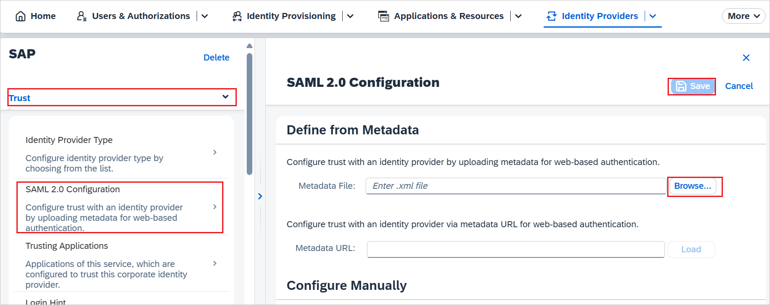Click the Delete link
This screenshot has height=305, width=770.
[216, 57]
